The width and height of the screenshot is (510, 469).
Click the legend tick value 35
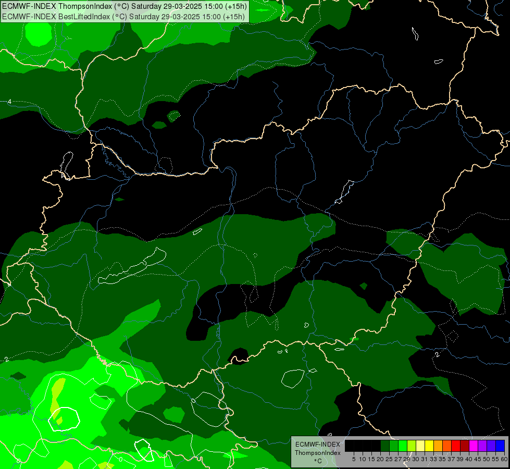[x=443, y=459]
